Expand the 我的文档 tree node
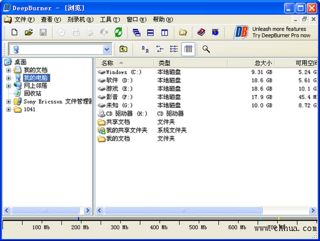 point(8,70)
